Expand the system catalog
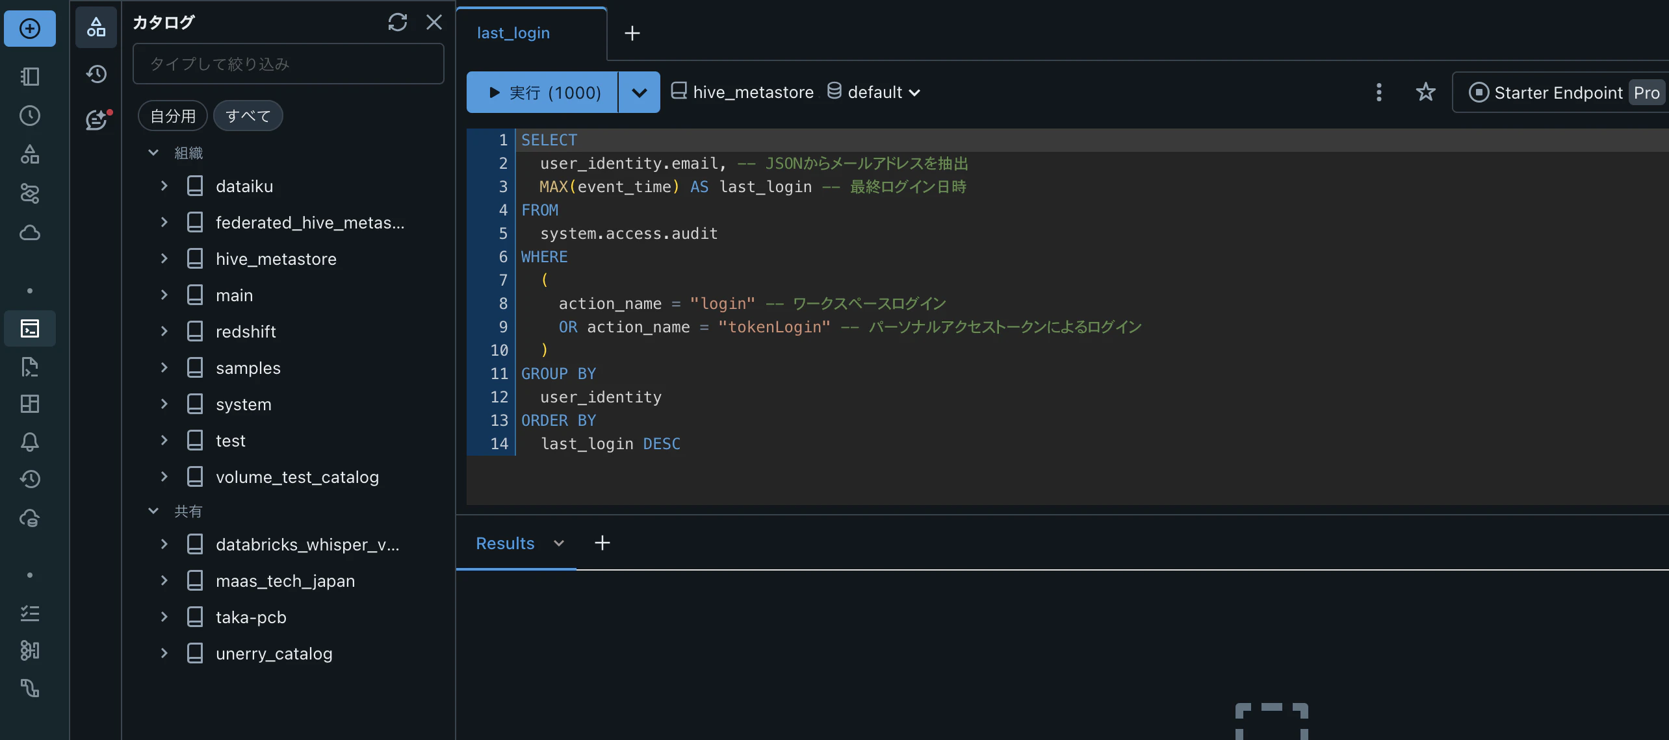 click(164, 404)
